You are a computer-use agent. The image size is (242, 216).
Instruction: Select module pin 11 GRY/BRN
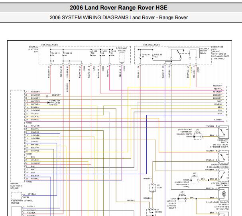pos(33,138)
